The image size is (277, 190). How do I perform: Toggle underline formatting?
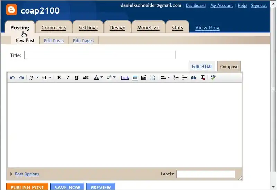coord(77,78)
